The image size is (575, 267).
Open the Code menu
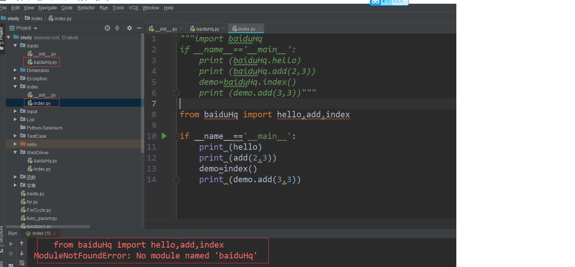coord(67,7)
